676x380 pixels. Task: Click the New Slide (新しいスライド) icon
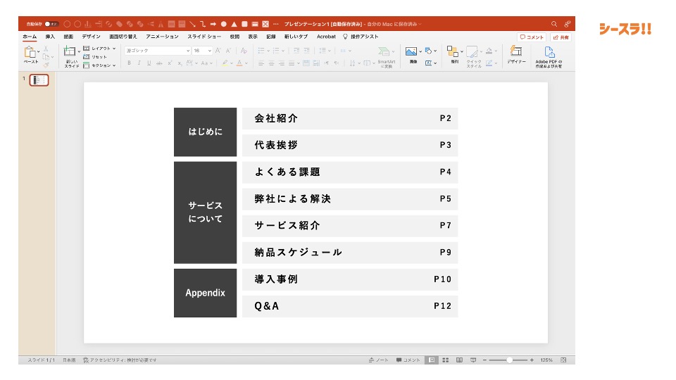[70, 52]
